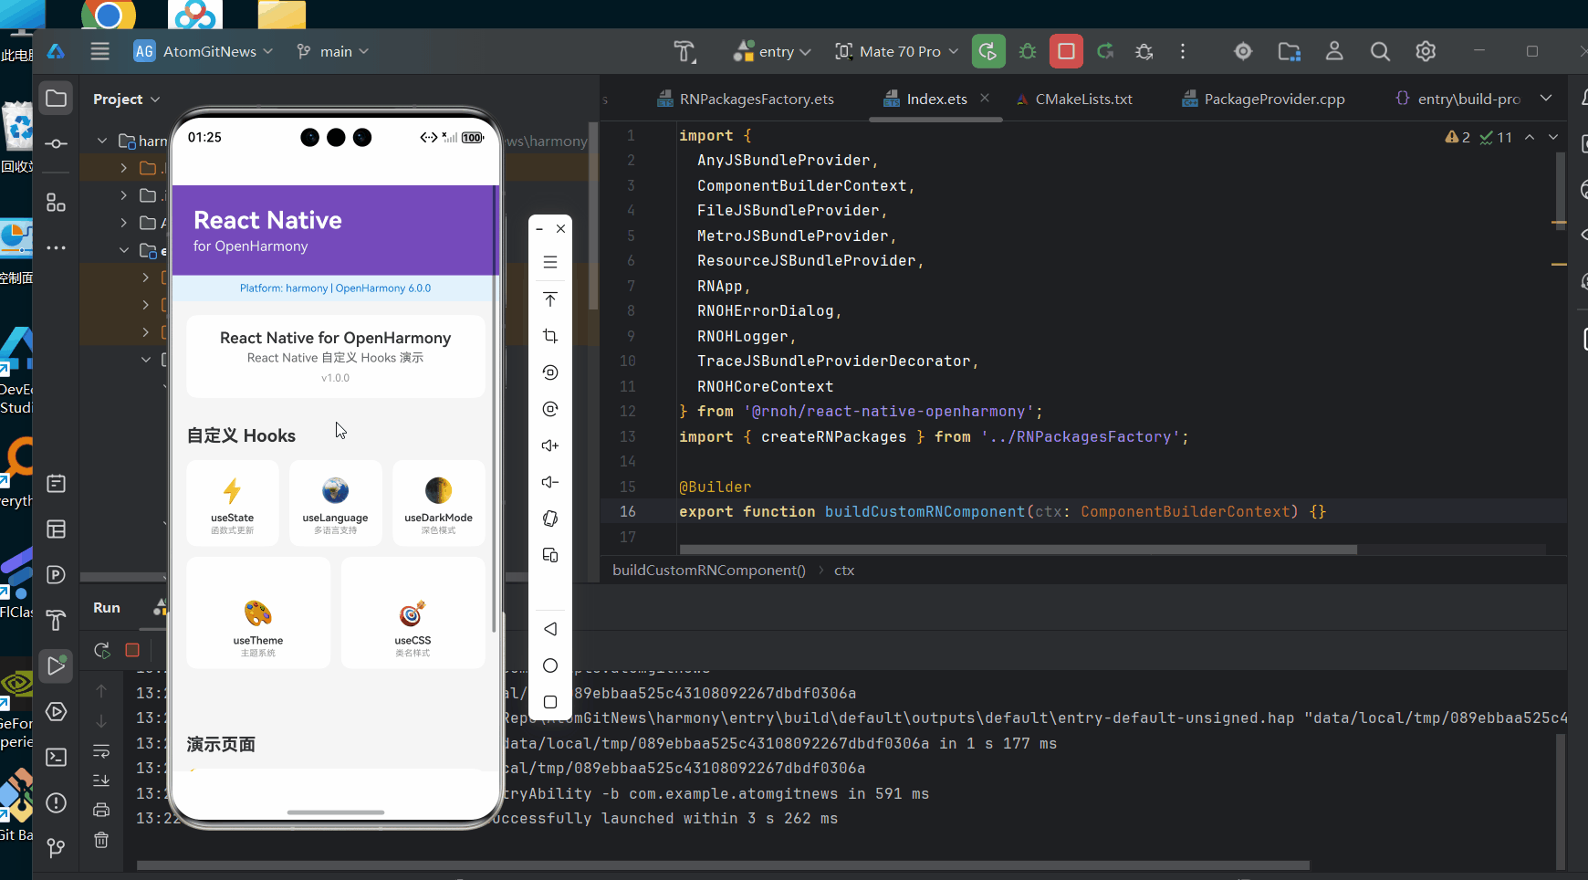Toggle the Problems tool window icon
The image size is (1588, 880).
coord(57,802)
